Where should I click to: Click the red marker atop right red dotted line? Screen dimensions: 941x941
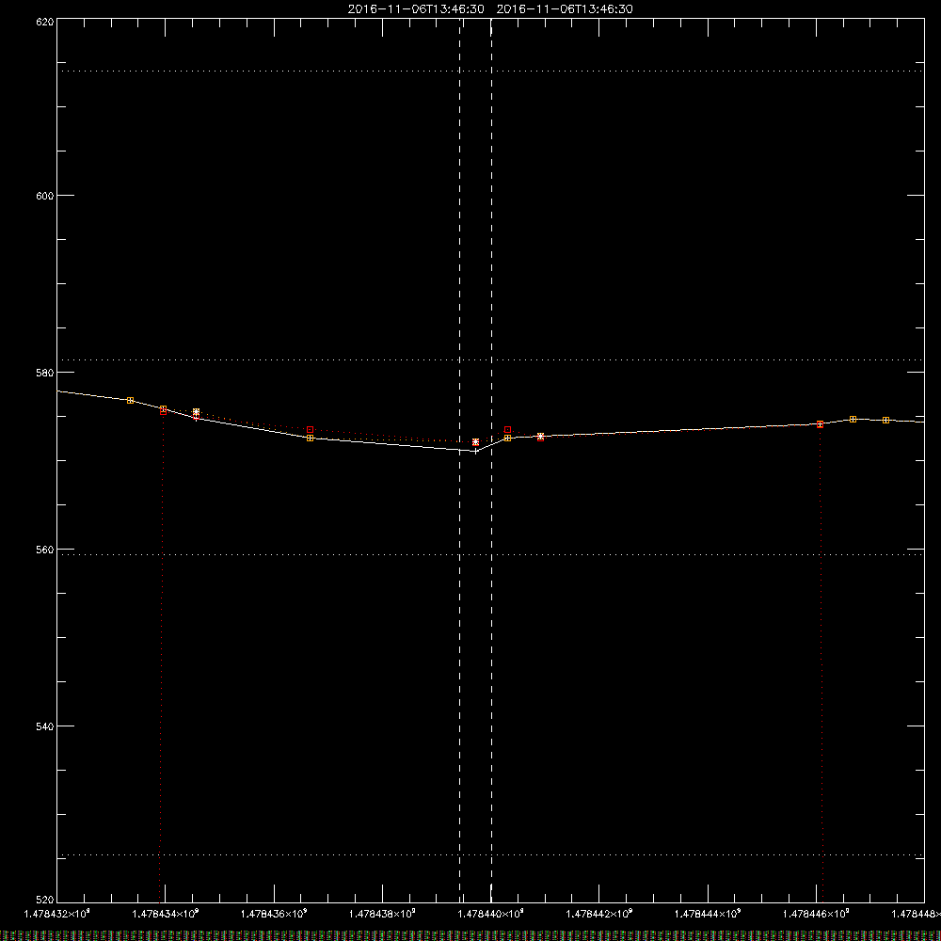(x=821, y=424)
